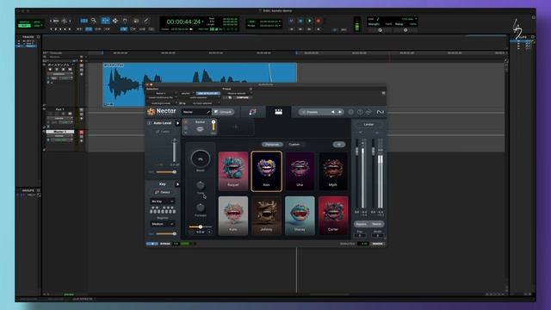Click the Formant knob
This screenshot has height=310, width=551.
[x=201, y=208]
